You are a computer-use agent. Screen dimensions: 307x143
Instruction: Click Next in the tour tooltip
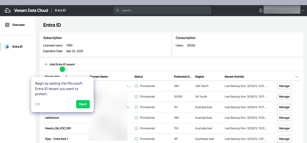click(83, 104)
